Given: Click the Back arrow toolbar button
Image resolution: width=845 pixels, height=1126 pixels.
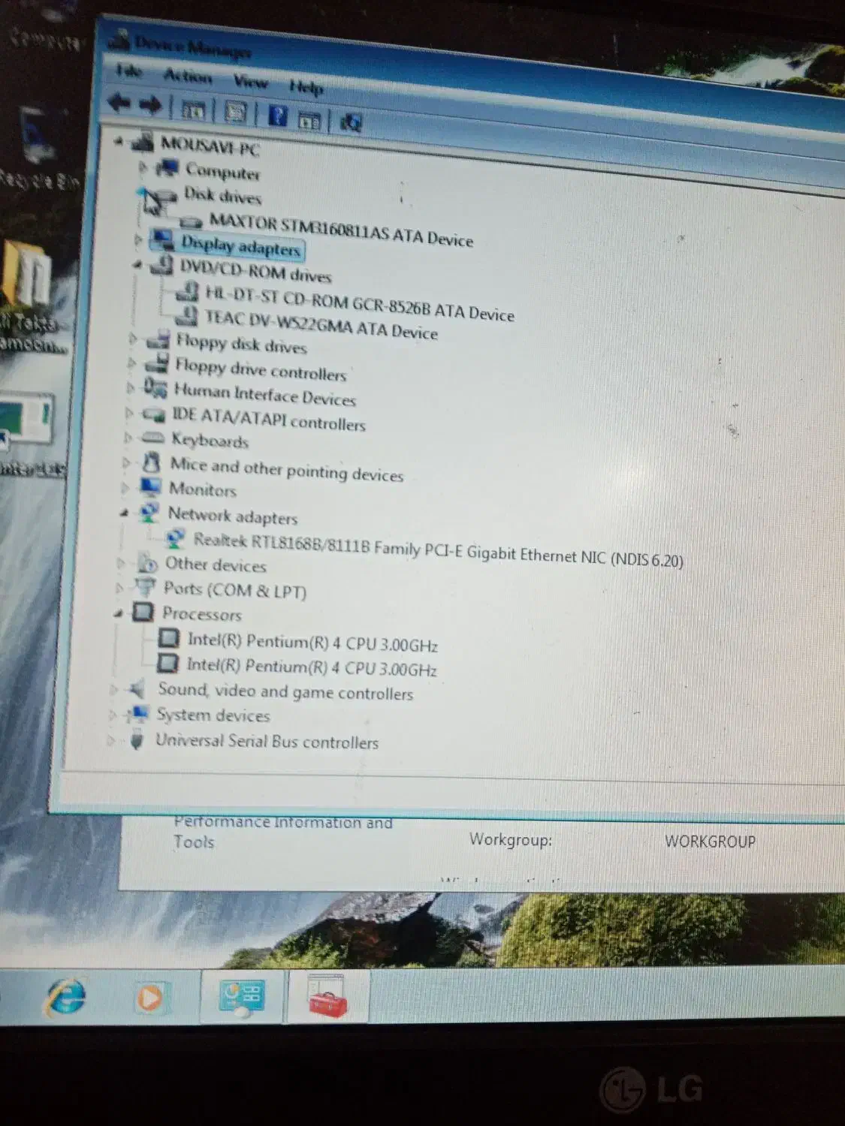Looking at the screenshot, I should coord(119,102).
